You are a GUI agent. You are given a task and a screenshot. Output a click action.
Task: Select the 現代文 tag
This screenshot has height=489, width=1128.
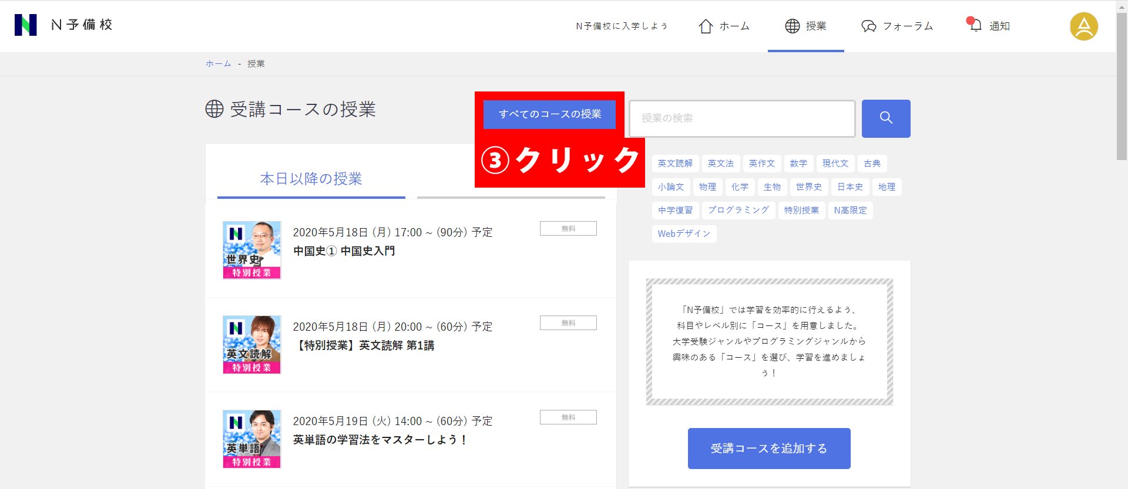(x=835, y=164)
